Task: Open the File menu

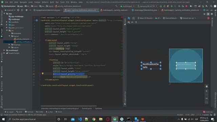Action: pos(6,2)
